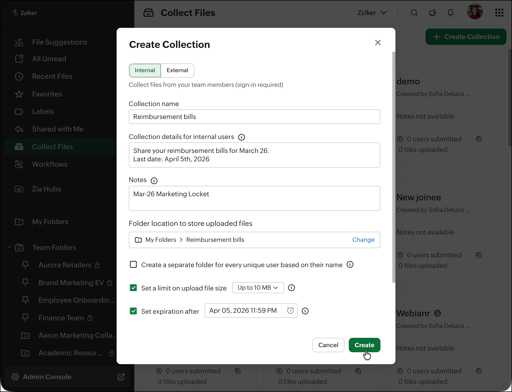Open Admin Console external link icon
This screenshot has height=392, width=512.
[x=121, y=377]
